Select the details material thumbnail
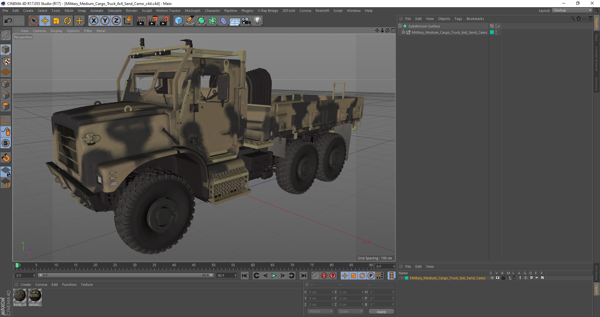The image size is (600, 317). tap(35, 297)
